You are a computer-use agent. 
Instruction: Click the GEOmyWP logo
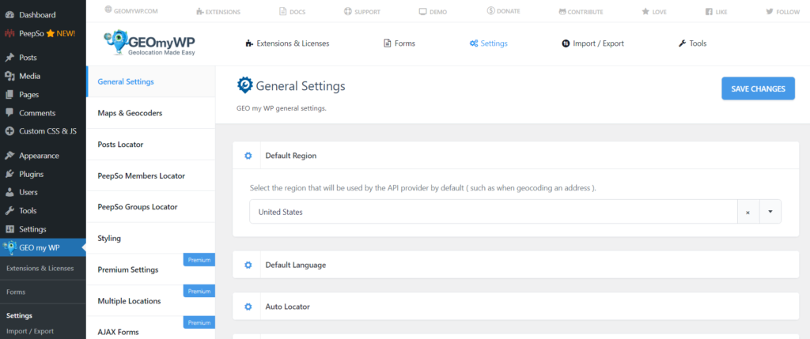(150, 43)
